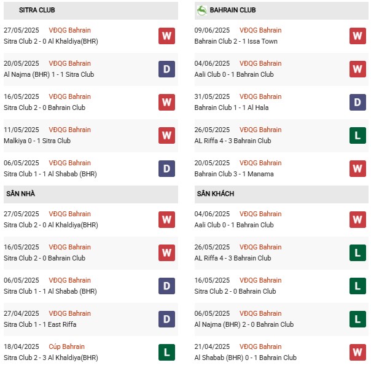Open VĐQG Bahrain link dated 09/06/2025
This screenshot has height=368, width=371.
260,30
